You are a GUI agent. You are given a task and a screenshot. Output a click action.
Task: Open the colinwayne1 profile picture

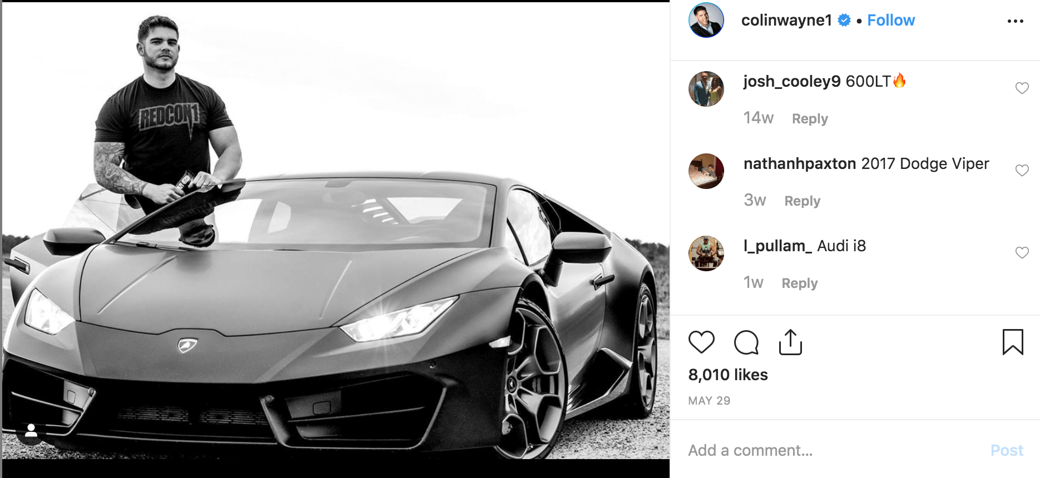point(706,20)
